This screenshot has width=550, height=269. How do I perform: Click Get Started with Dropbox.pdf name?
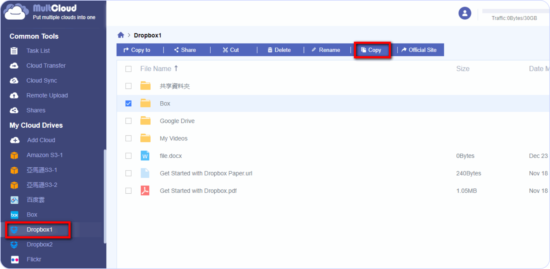click(198, 191)
